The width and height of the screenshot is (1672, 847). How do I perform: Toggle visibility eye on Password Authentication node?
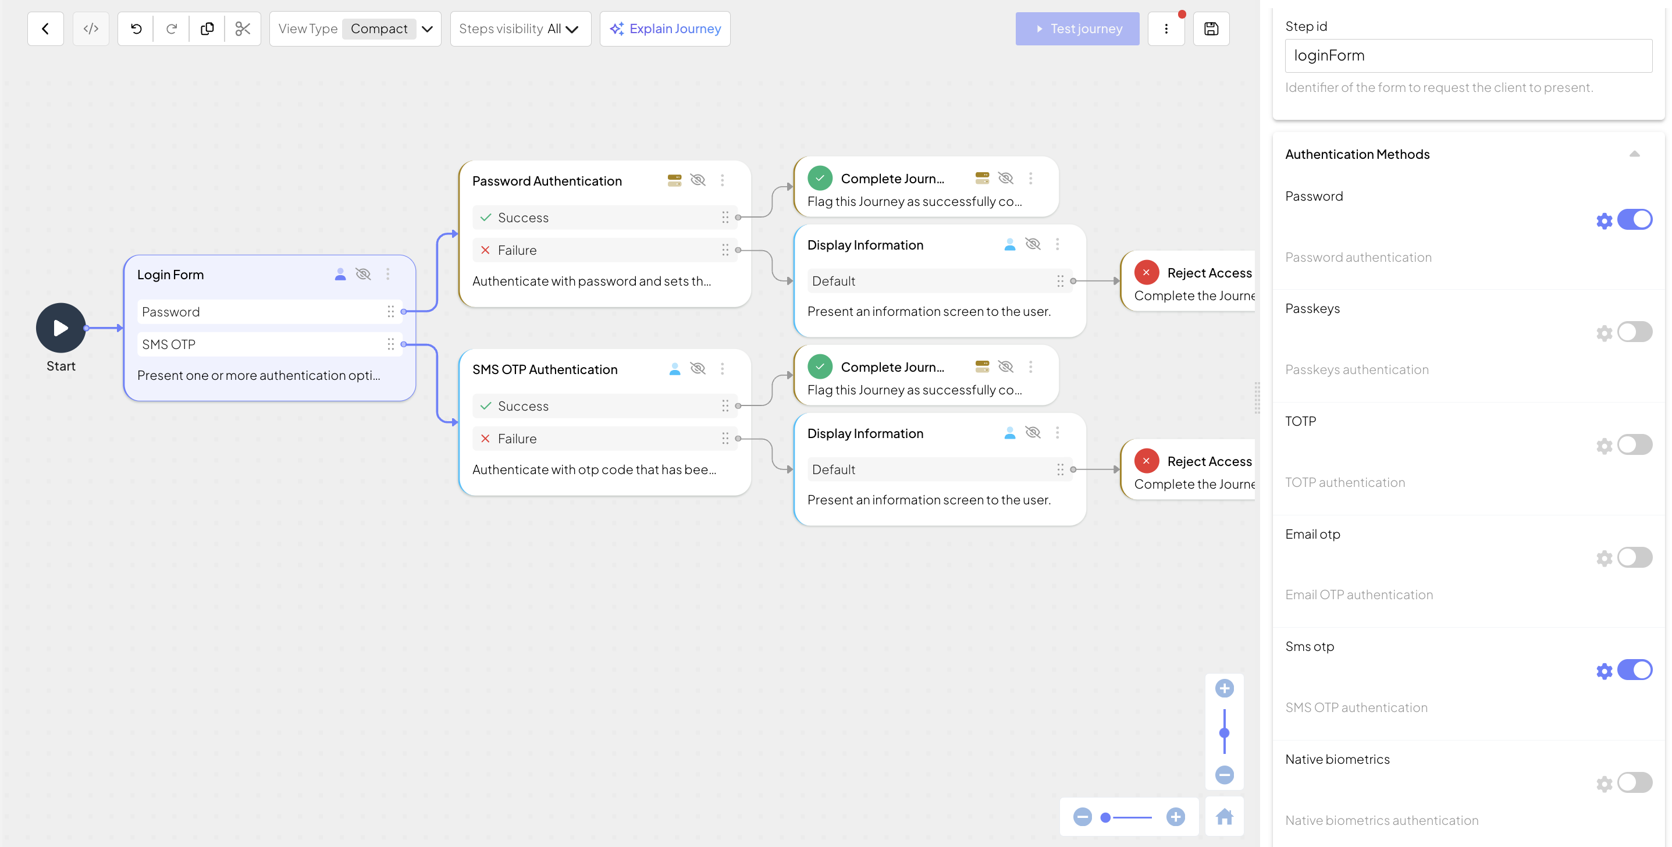[698, 180]
